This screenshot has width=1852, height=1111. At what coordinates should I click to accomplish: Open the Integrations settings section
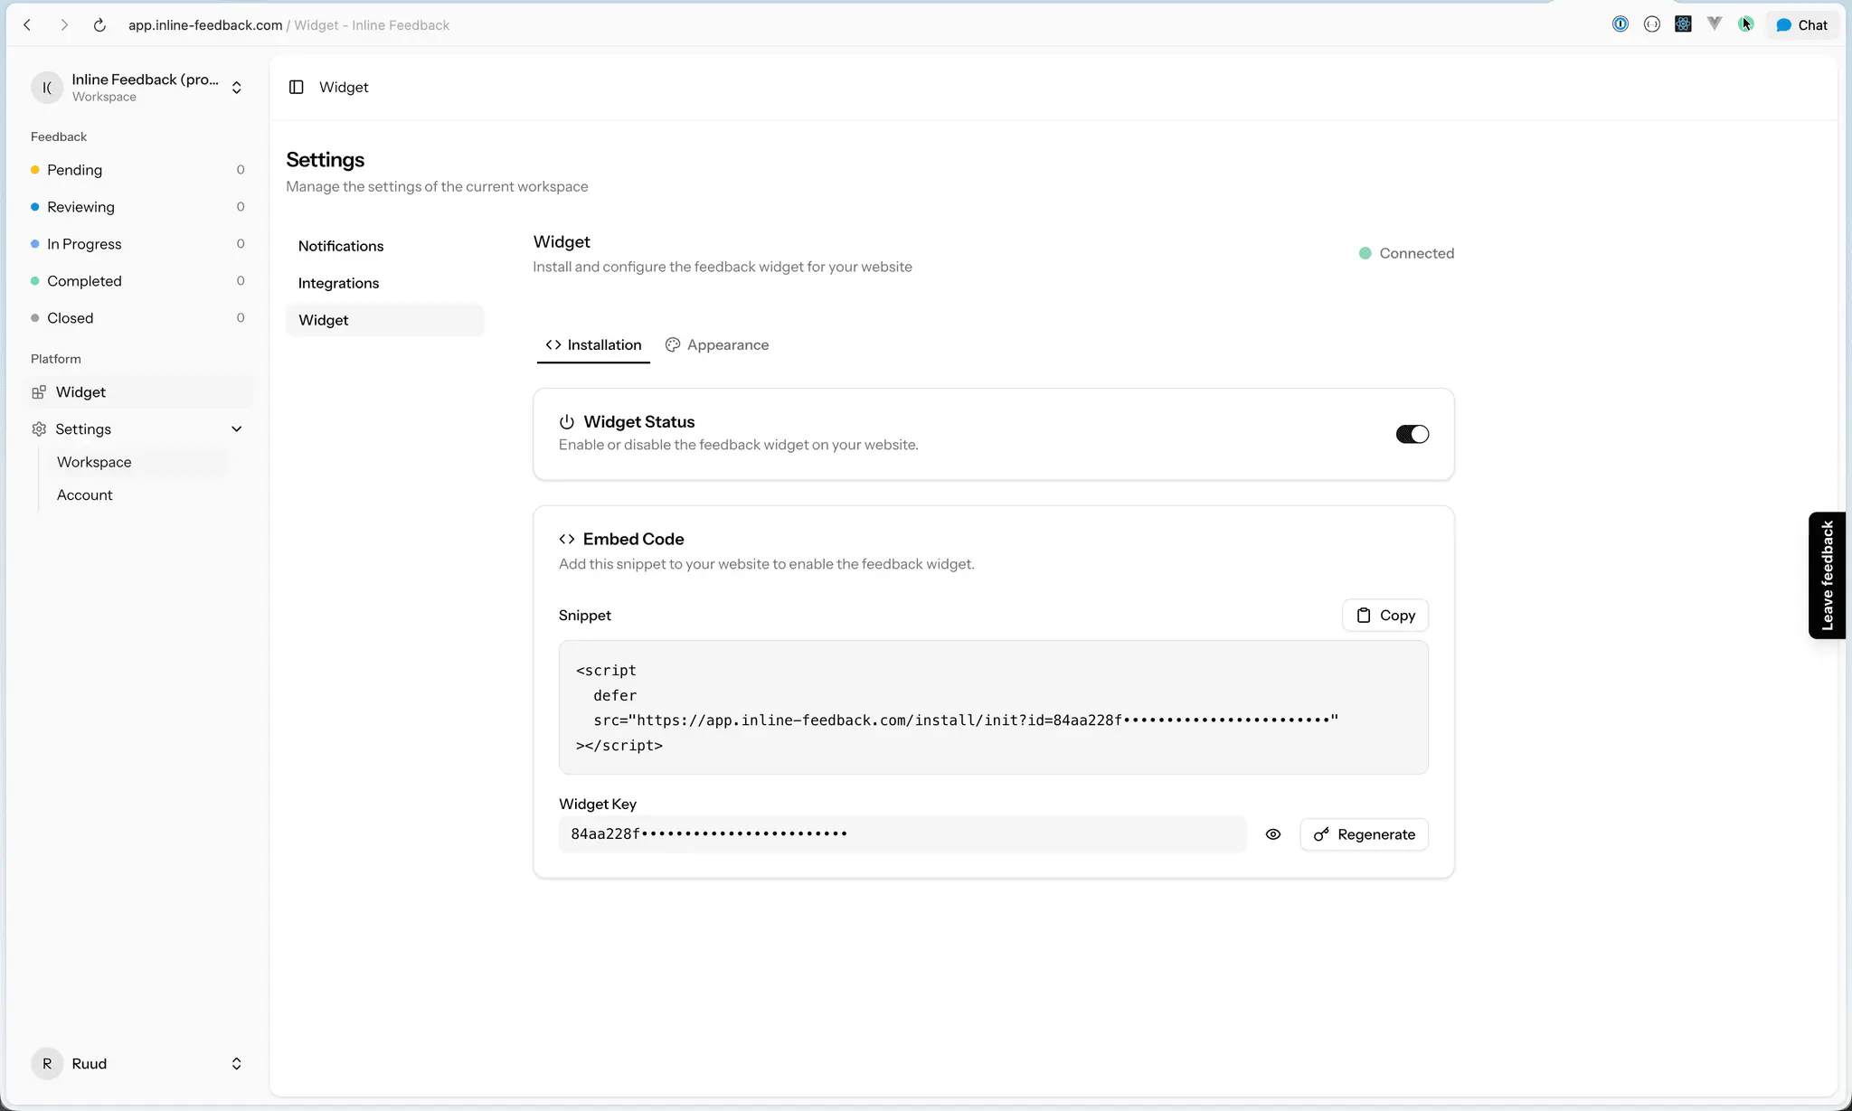(x=384, y=283)
